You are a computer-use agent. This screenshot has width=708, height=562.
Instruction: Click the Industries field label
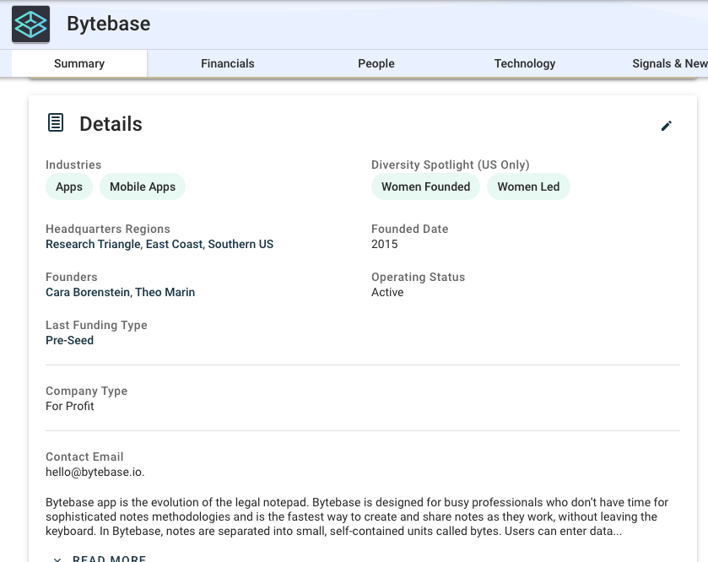coord(73,165)
